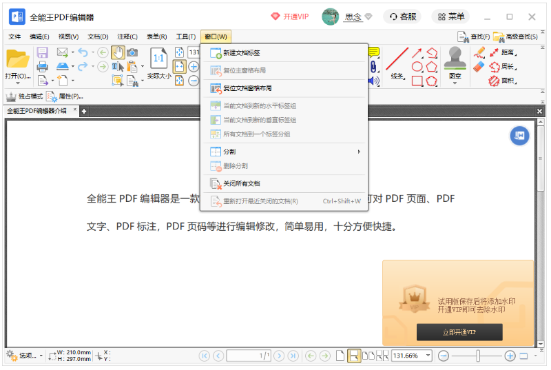This screenshot has width=551, height=370.
Task: Toggle exclusive mode (独占模式)
Action: pyautogui.click(x=25, y=96)
